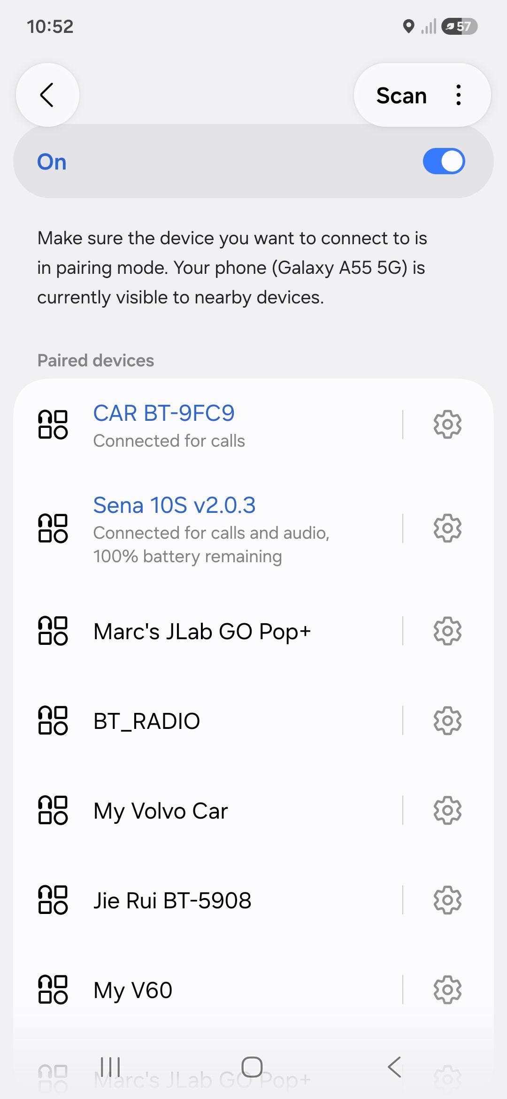Open settings gear for BT_RADIO

447,720
